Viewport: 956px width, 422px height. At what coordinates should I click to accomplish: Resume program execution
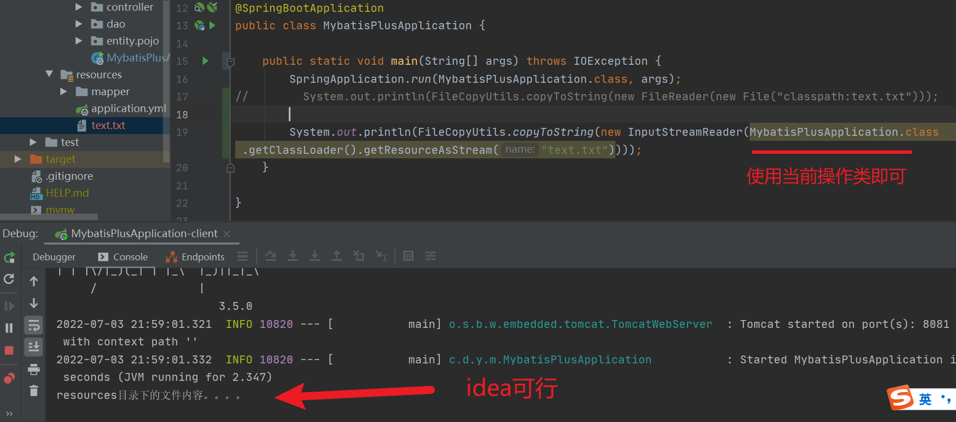coord(10,306)
